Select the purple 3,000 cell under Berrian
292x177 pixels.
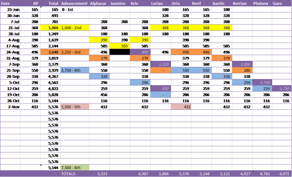(242, 64)
